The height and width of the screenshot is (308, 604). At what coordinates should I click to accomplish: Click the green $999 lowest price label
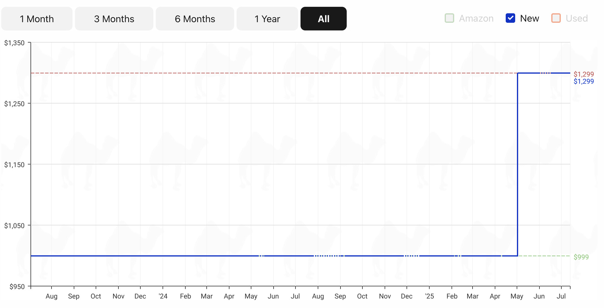(x=581, y=257)
